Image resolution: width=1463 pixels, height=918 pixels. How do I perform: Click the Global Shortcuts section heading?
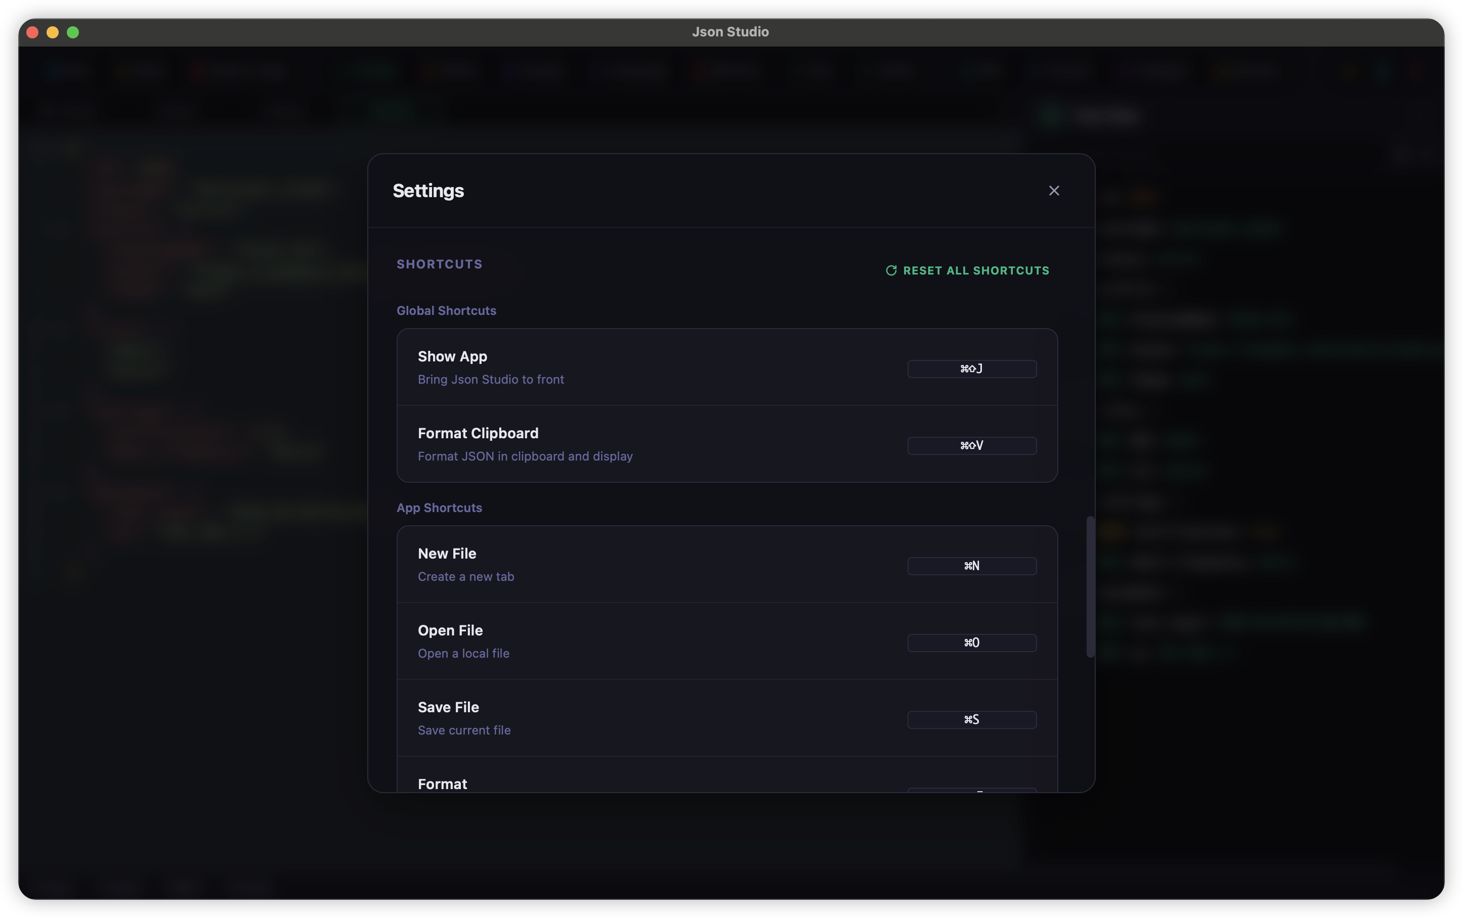tap(447, 310)
